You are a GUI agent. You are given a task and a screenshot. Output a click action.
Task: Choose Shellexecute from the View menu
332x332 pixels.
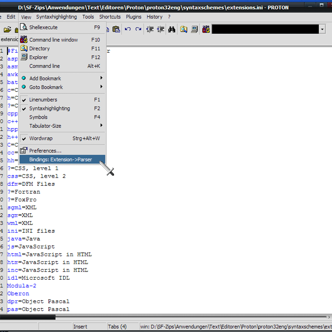(x=43, y=27)
